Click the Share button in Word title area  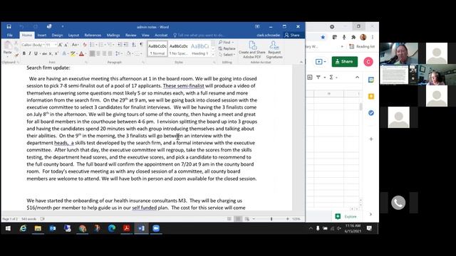[x=292, y=35]
